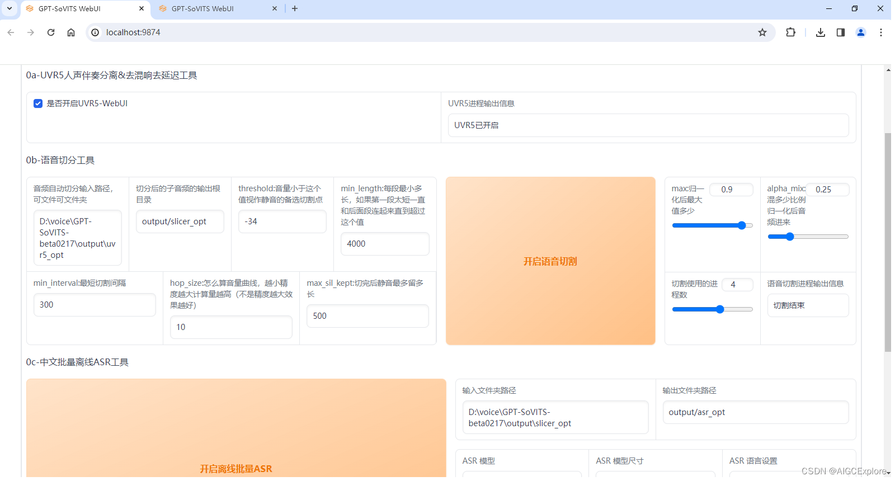Adjust the alpha_mix slider
Image resolution: width=895 pixels, height=481 pixels.
point(808,237)
